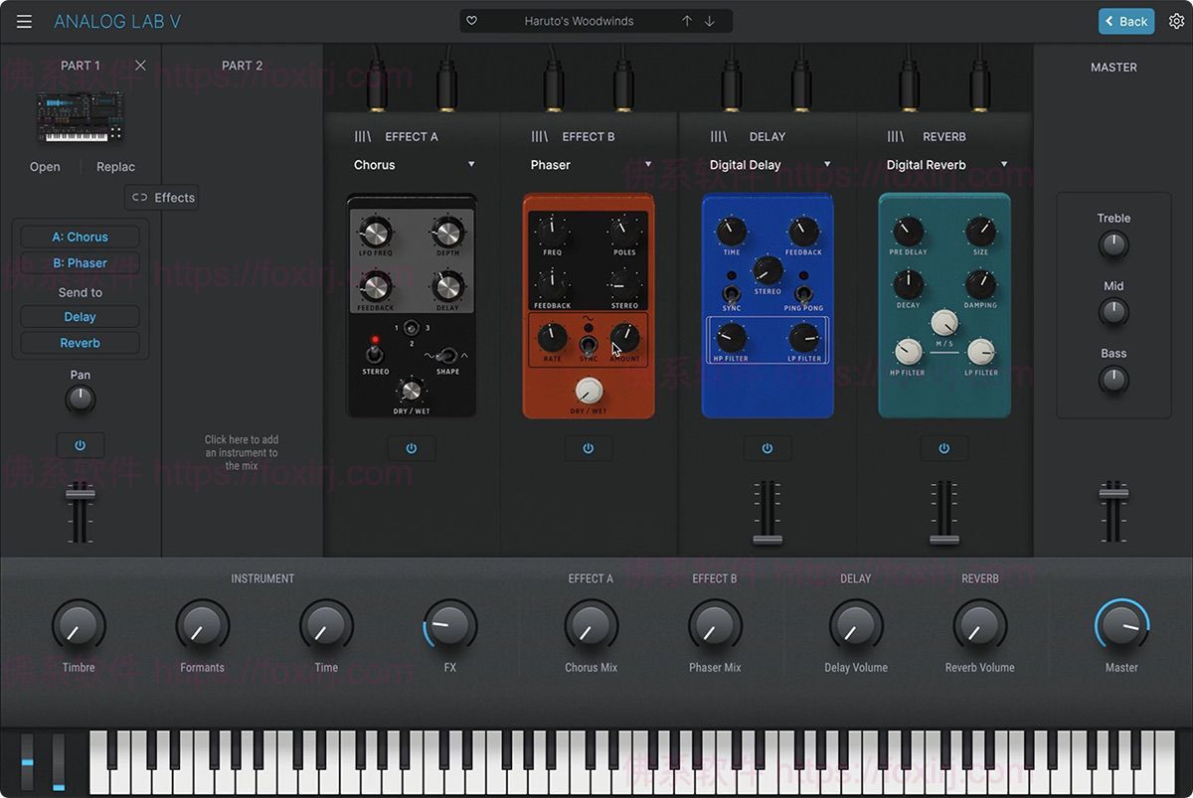Open the Digital Delay type dropdown
The width and height of the screenshot is (1193, 798).
tap(767, 164)
